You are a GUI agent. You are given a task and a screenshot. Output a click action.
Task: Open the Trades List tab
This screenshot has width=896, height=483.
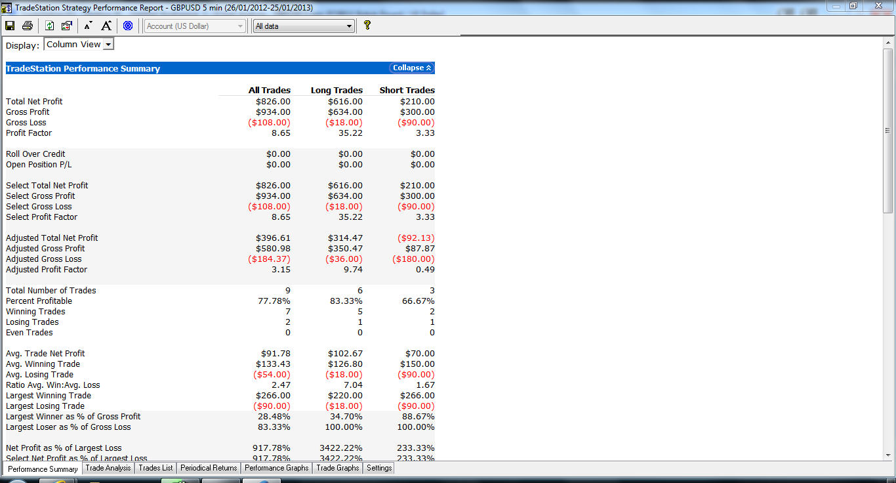pyautogui.click(x=156, y=468)
